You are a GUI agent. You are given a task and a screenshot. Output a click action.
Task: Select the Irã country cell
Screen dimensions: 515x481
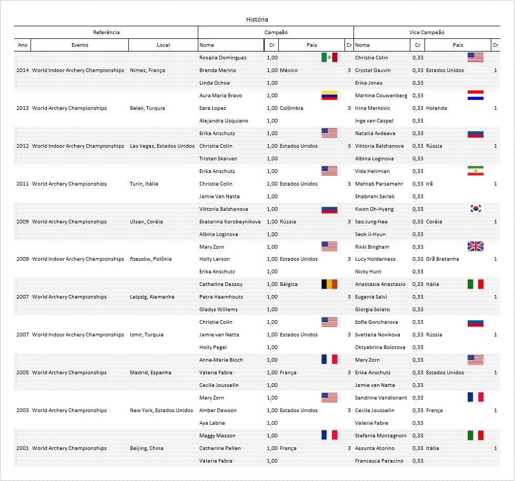tap(429, 184)
